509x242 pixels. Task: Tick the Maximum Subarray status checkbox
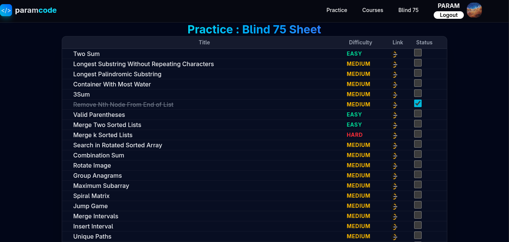pyautogui.click(x=418, y=185)
